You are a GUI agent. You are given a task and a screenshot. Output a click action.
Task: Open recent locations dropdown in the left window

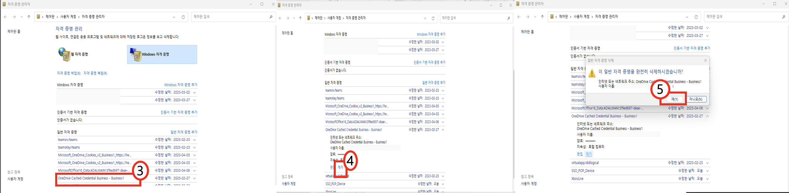point(22,17)
